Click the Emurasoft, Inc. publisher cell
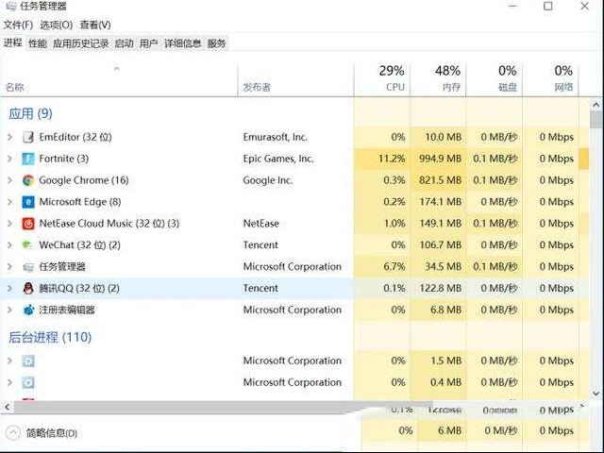This screenshot has width=604, height=453. pyautogui.click(x=275, y=137)
